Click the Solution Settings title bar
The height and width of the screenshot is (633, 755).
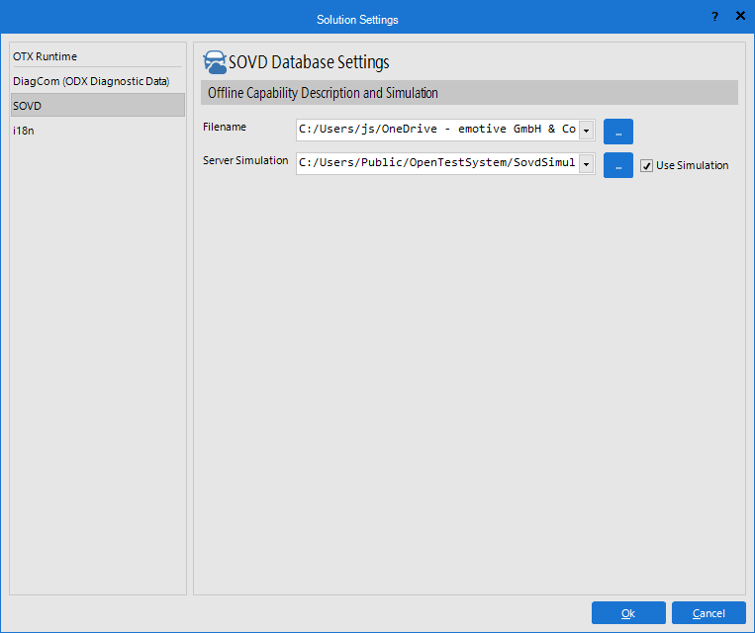(x=357, y=19)
